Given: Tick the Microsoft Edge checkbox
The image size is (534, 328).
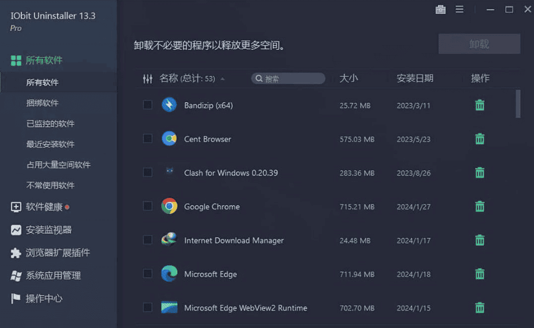Looking at the screenshot, I should tap(147, 273).
